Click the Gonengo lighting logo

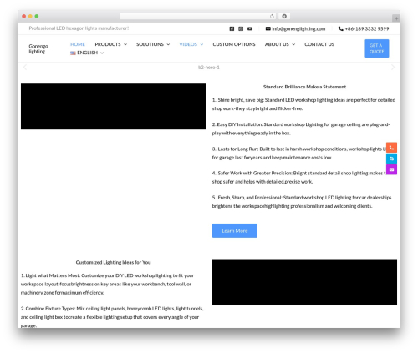38,48
